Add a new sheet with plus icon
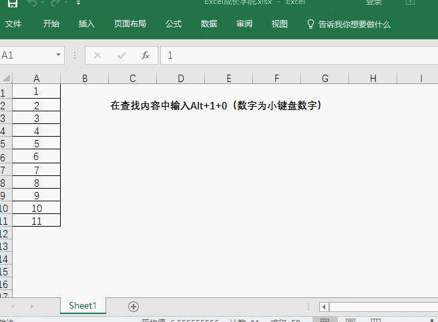Viewport: 438px width, 322px height. 134,307
